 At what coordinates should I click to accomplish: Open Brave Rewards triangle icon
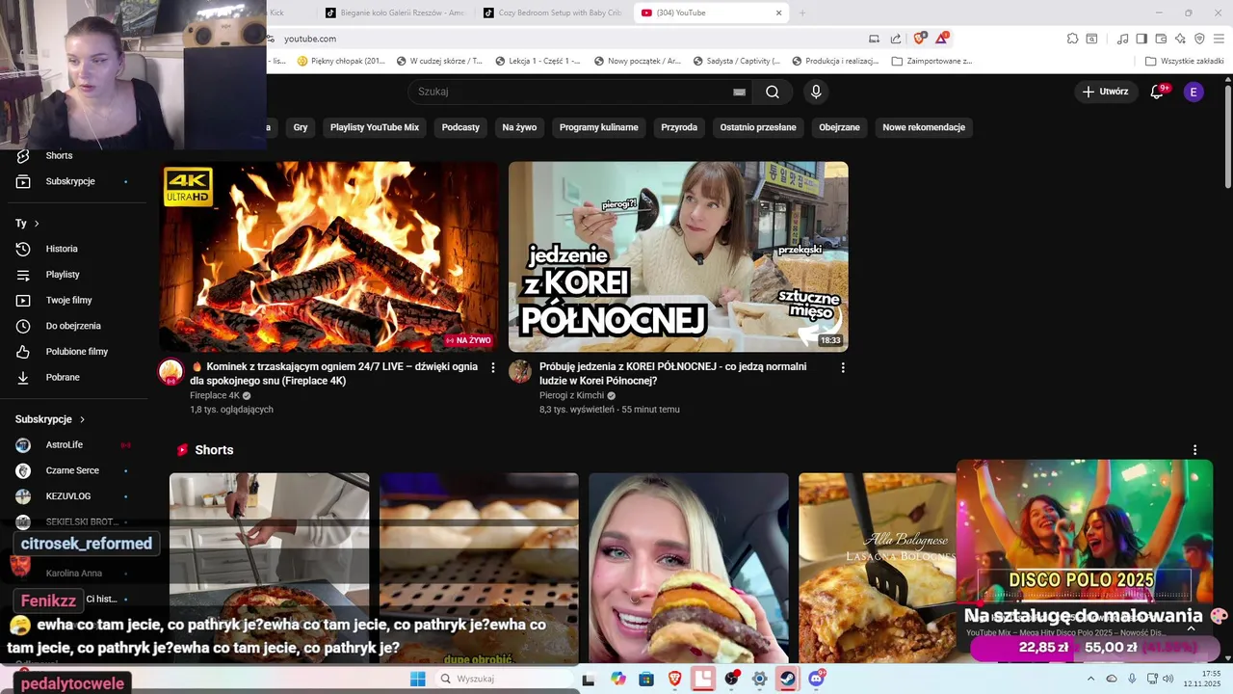tap(941, 39)
